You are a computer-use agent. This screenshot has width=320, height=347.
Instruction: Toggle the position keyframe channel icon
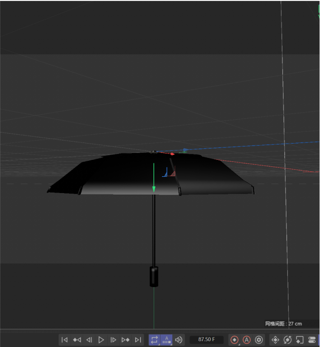point(276,340)
